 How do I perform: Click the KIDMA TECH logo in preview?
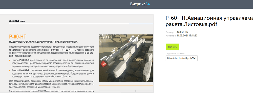(17, 21)
